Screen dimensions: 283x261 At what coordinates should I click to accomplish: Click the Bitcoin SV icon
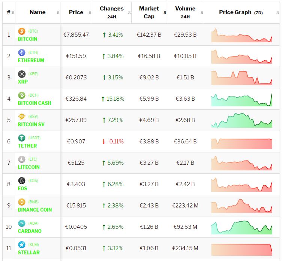click(x=22, y=116)
